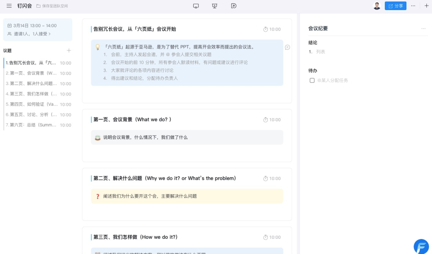Screen dimensions: 432x254
Task: Click the 议题 section label in the sidebar
Action: [x=8, y=50]
